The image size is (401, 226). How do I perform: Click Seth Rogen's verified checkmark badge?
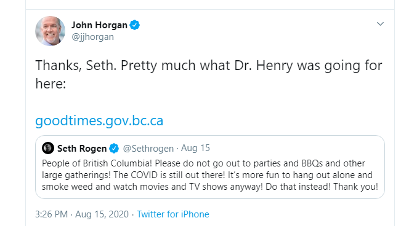(114, 148)
